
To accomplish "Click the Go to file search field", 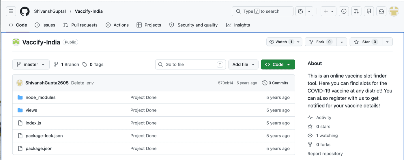I will [x=190, y=64].
